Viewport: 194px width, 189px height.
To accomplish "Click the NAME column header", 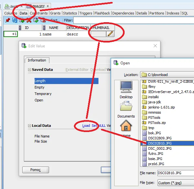I will coord(54,28).
